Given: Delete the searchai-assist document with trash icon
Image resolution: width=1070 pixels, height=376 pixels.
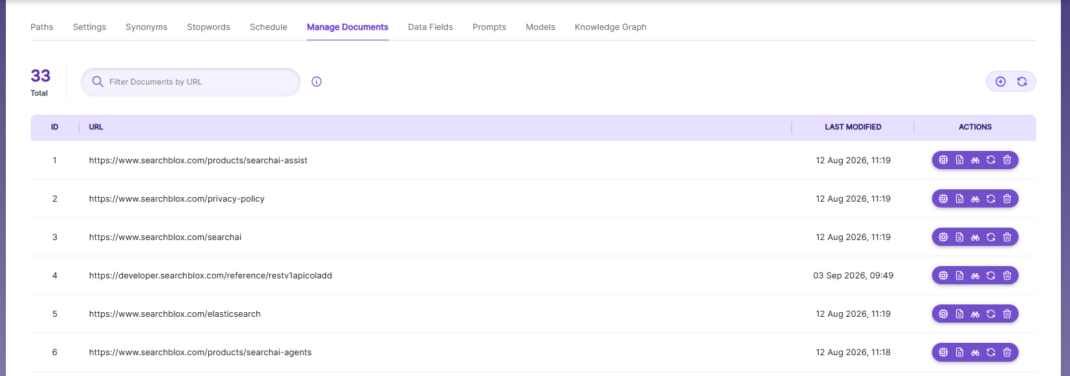Looking at the screenshot, I should [x=1007, y=160].
